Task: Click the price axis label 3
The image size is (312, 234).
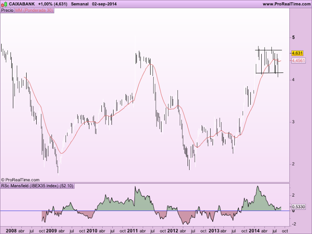Action: (293, 122)
